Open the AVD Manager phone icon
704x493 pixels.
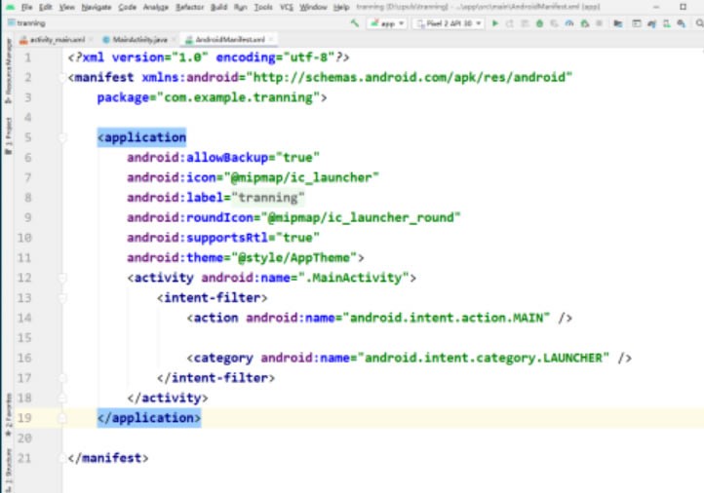(x=667, y=23)
